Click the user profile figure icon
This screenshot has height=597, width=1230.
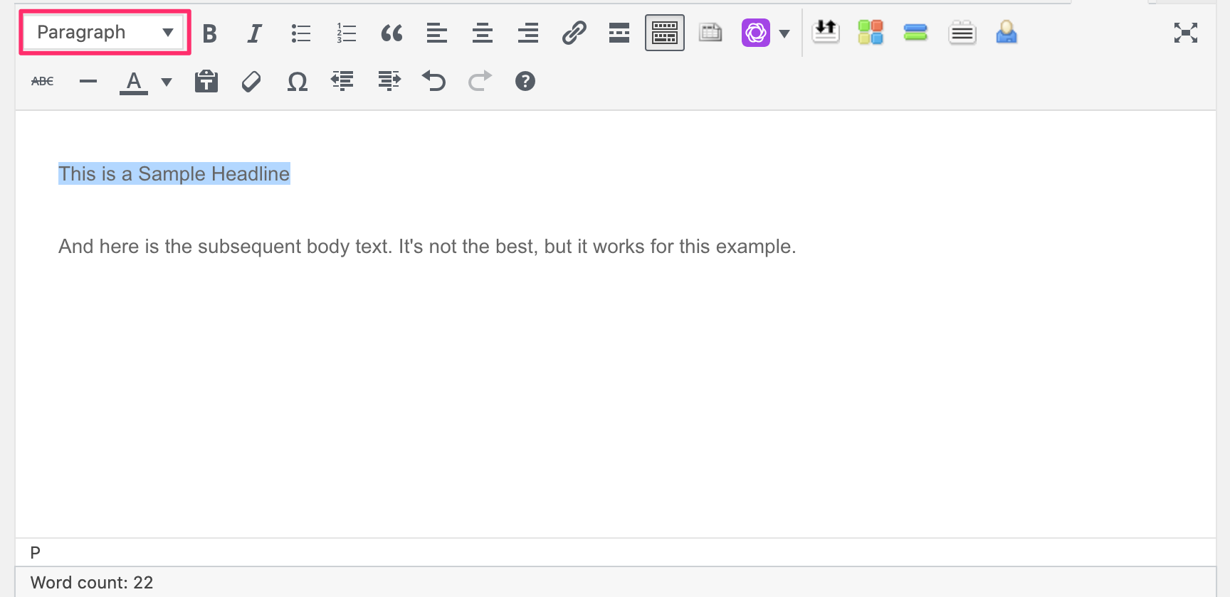click(1006, 32)
